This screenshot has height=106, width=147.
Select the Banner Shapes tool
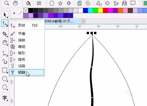(x=124, y=3)
